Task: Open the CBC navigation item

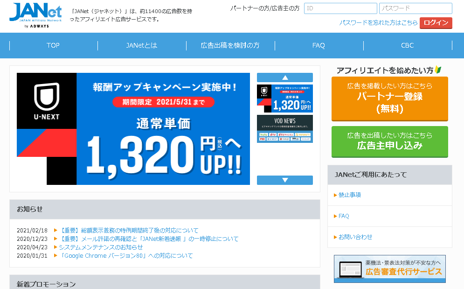Action: pyautogui.click(x=408, y=45)
